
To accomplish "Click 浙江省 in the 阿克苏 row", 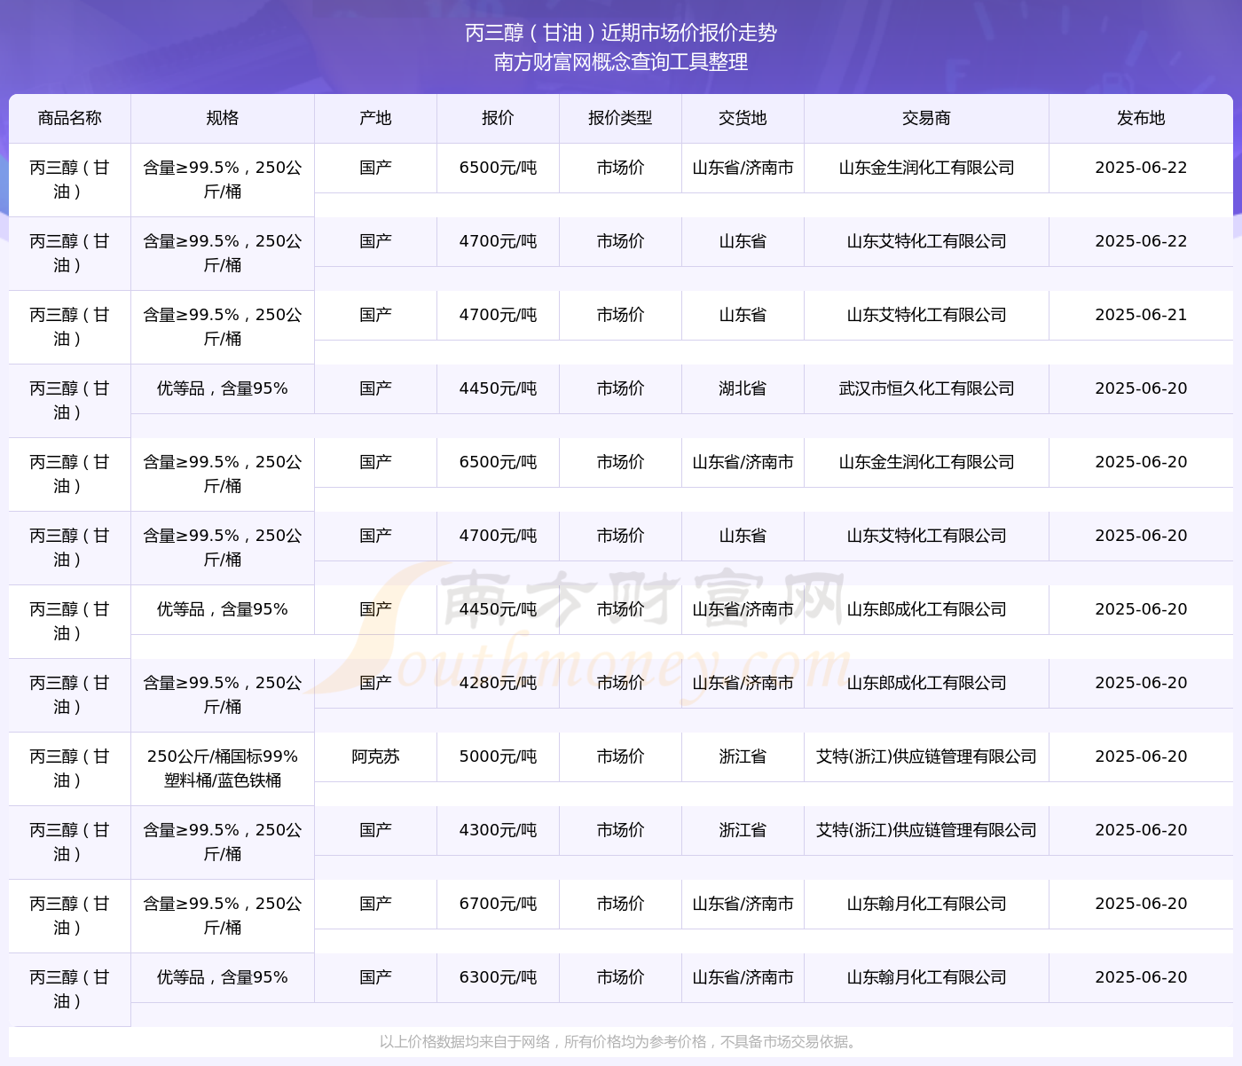I will [743, 756].
